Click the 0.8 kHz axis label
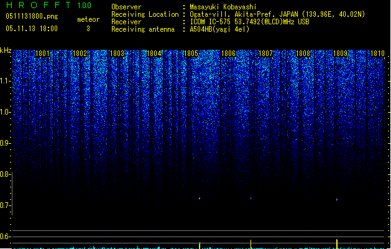The height and width of the screenshot is (249, 391). tap(5, 174)
